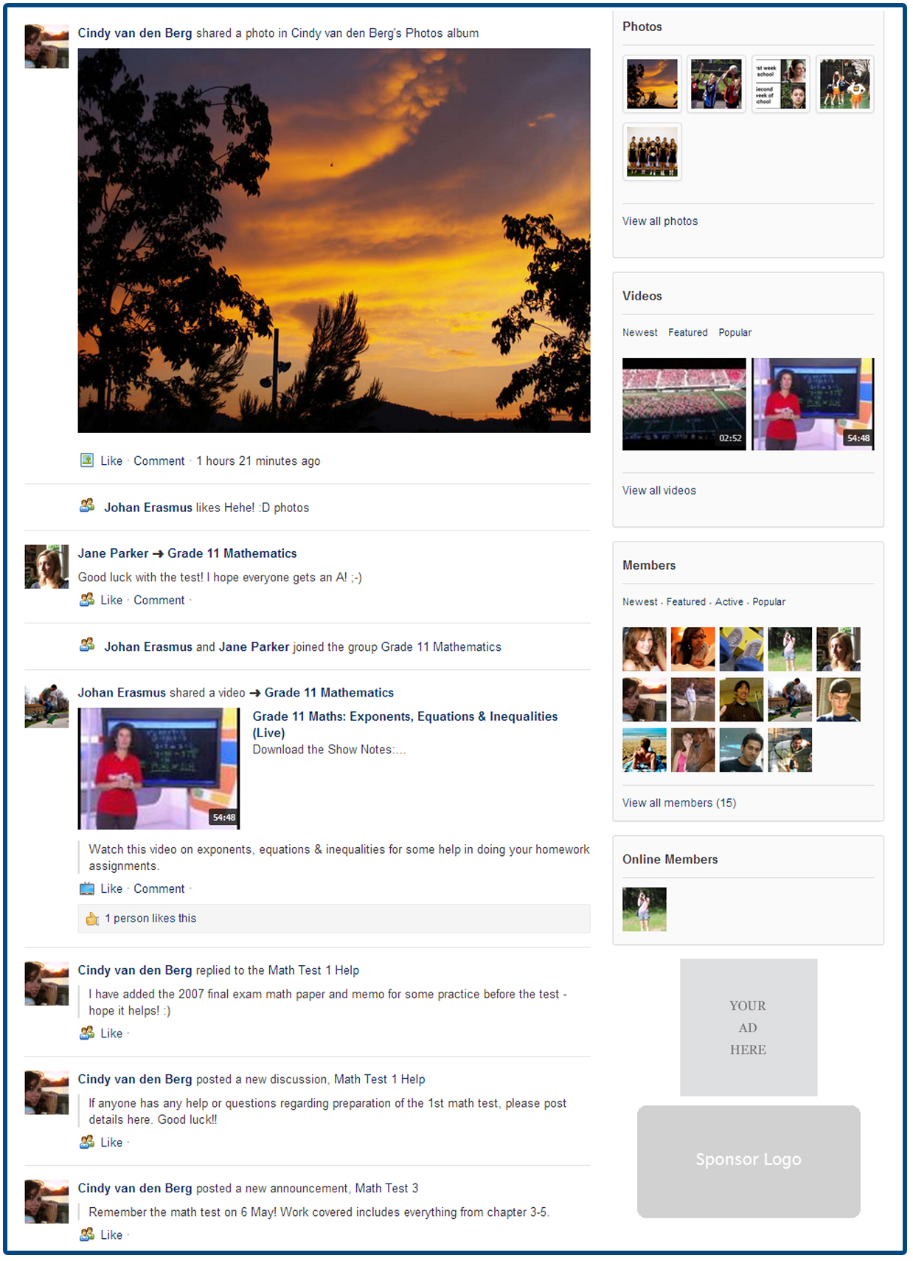Open the sneakers member avatar in Members grid
The width and height of the screenshot is (913, 1261).
(x=741, y=649)
